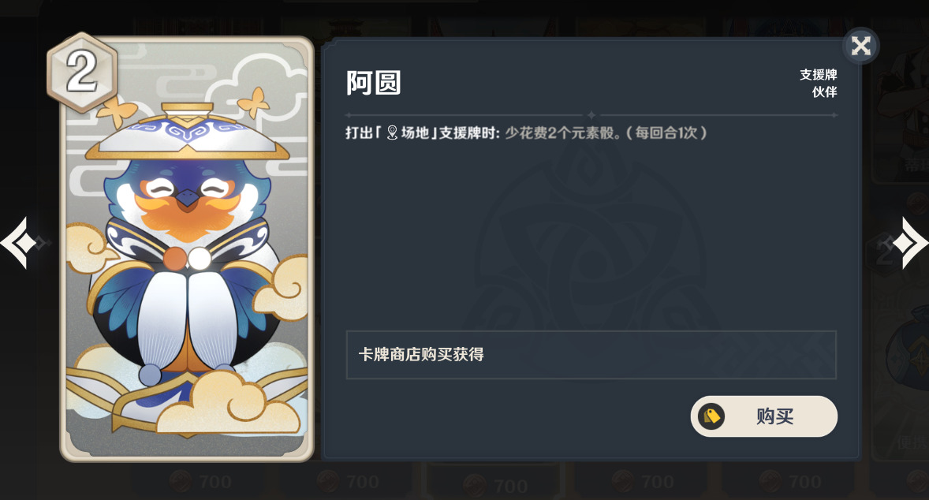Go to the next card with right arrow

point(909,243)
